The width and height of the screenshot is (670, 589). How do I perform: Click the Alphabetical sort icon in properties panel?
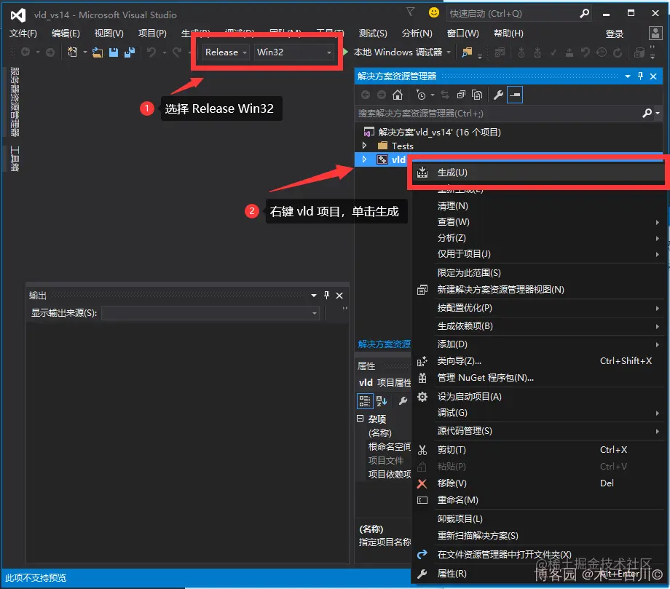click(x=382, y=401)
